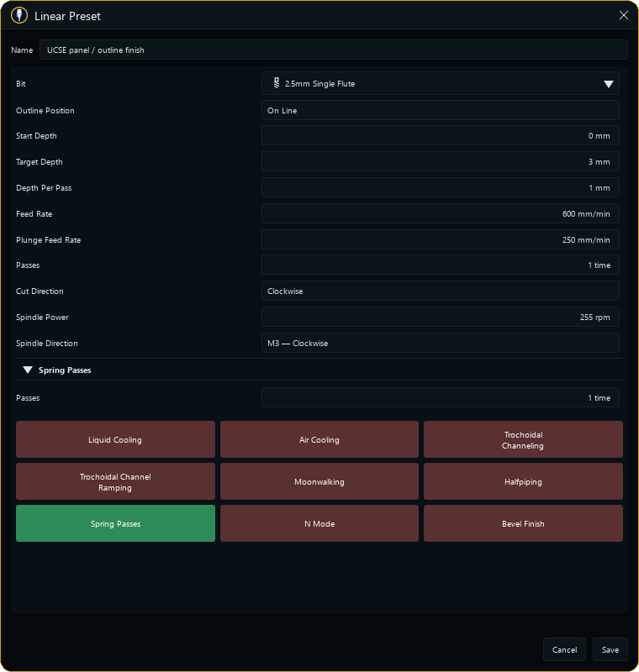Disable the green Spring Passes toggle

click(115, 523)
